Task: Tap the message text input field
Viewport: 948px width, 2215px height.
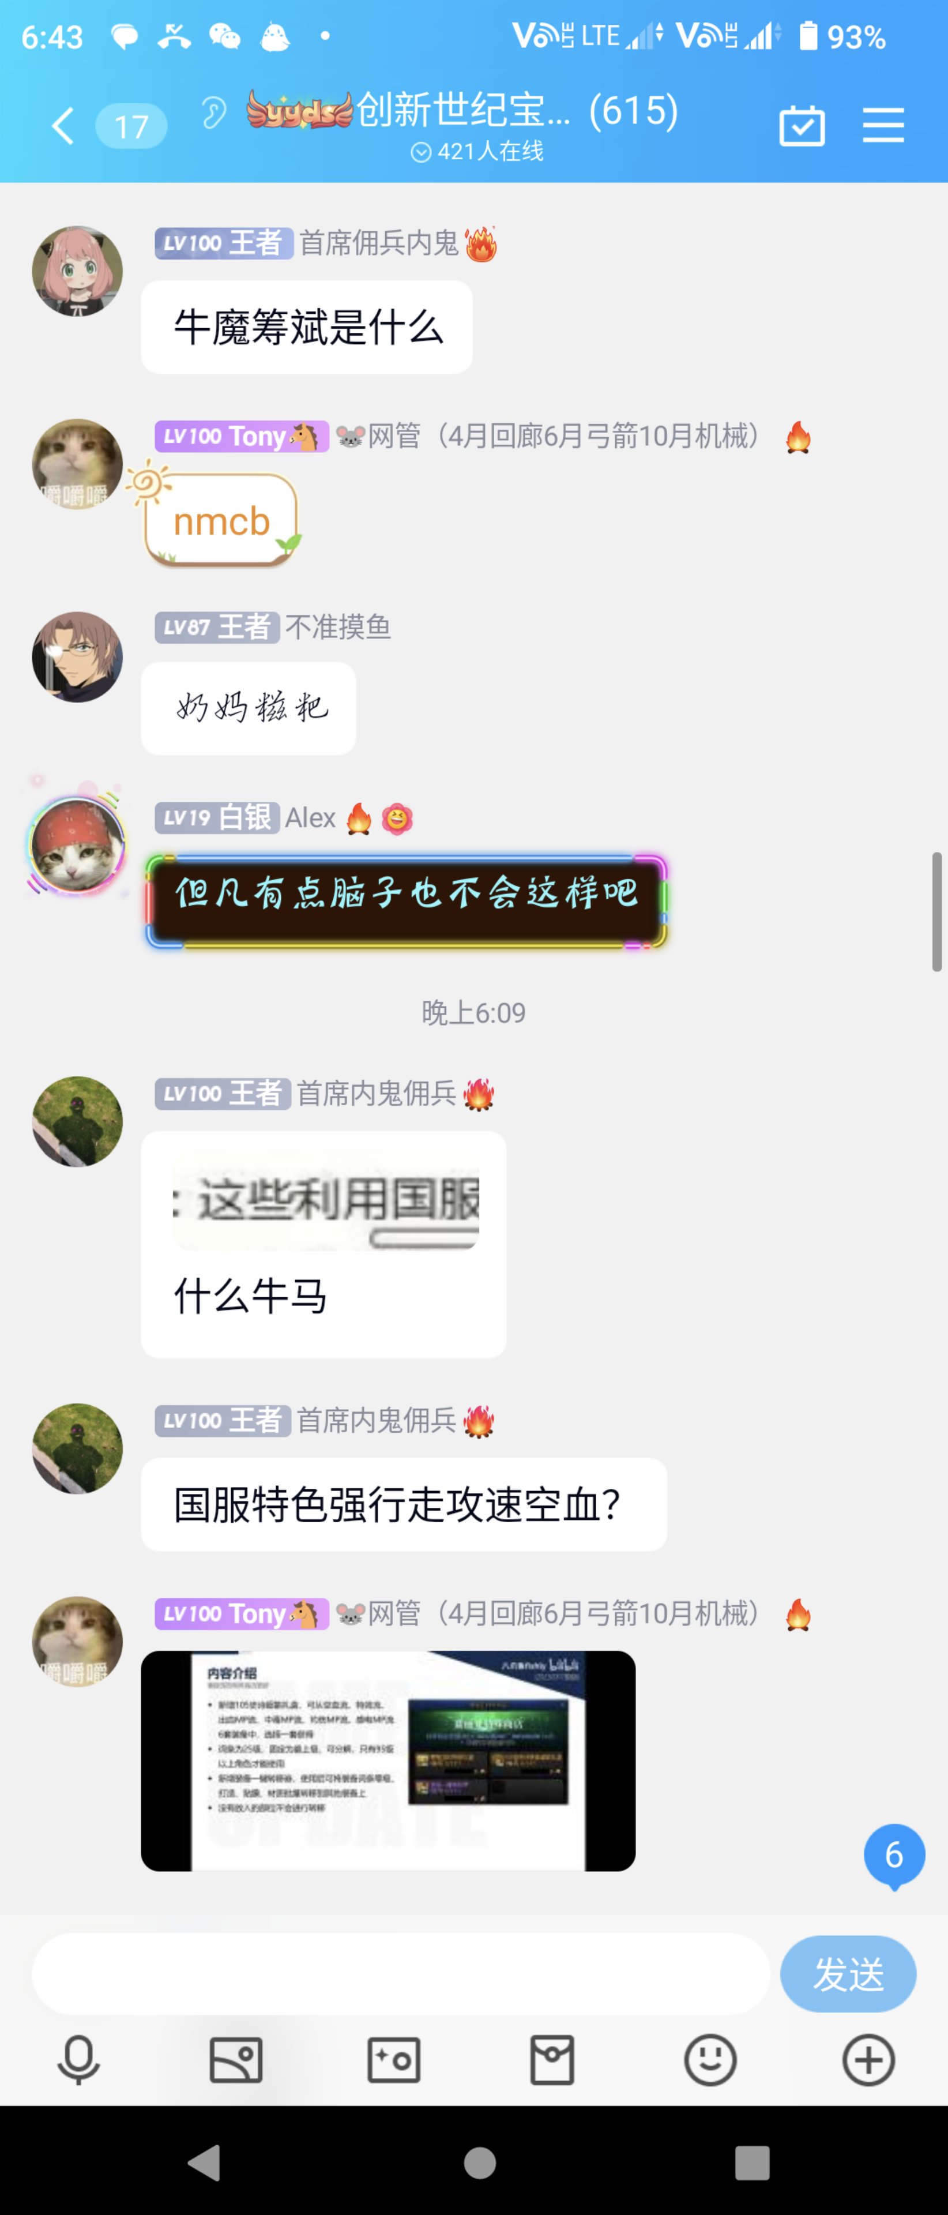Action: click(x=401, y=1973)
